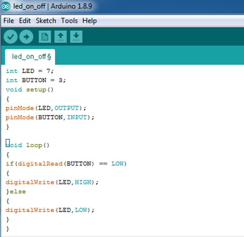Open the File menu

pos(9,21)
